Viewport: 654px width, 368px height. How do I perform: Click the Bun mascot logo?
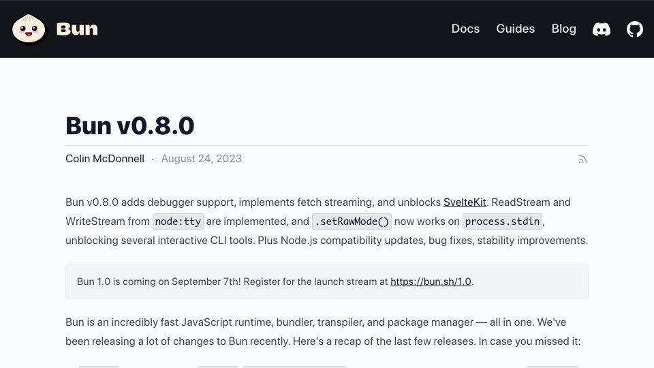[x=29, y=29]
